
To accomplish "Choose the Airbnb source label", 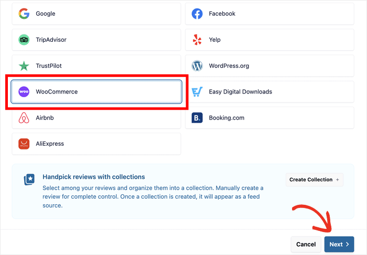I will [45, 118].
